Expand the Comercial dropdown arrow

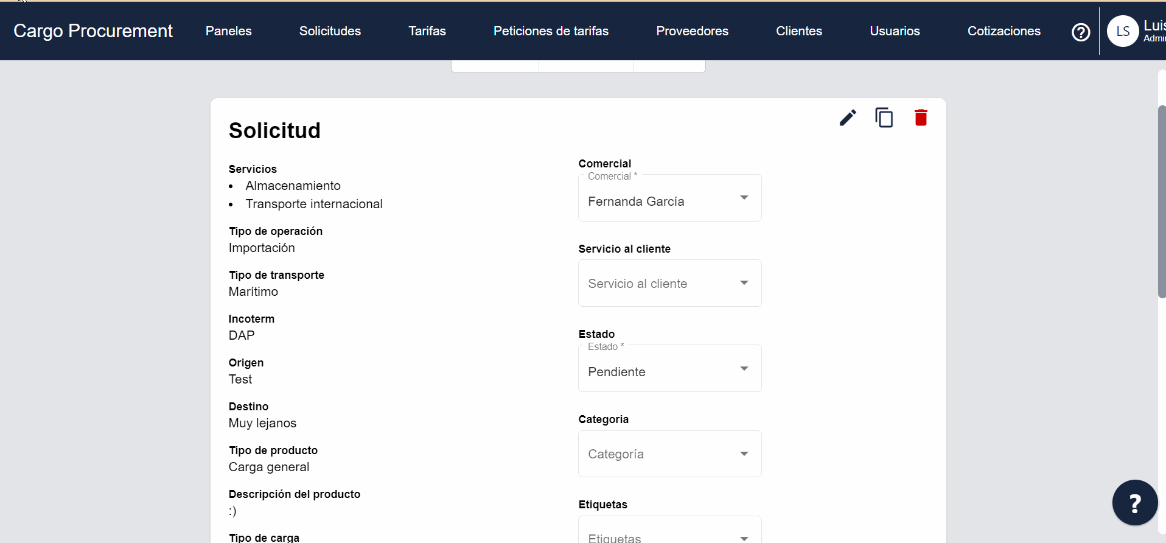[744, 198]
